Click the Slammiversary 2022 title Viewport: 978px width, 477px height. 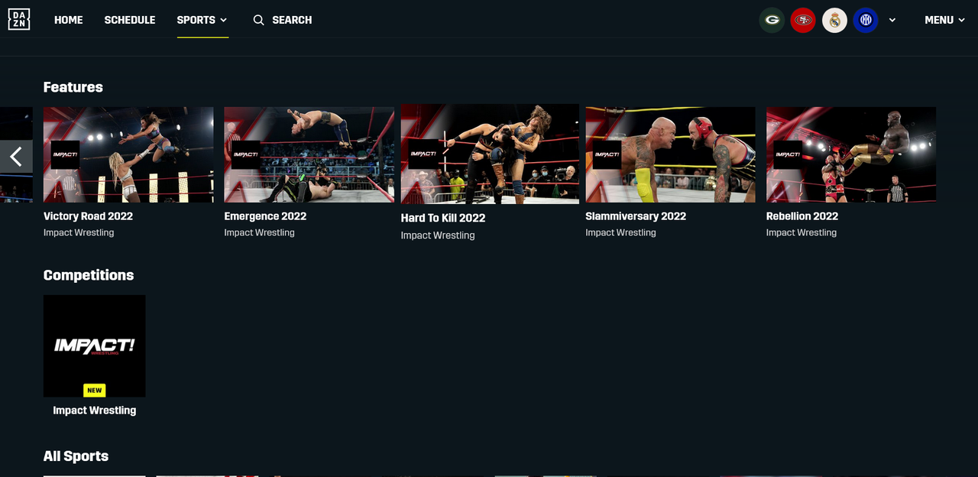click(636, 216)
